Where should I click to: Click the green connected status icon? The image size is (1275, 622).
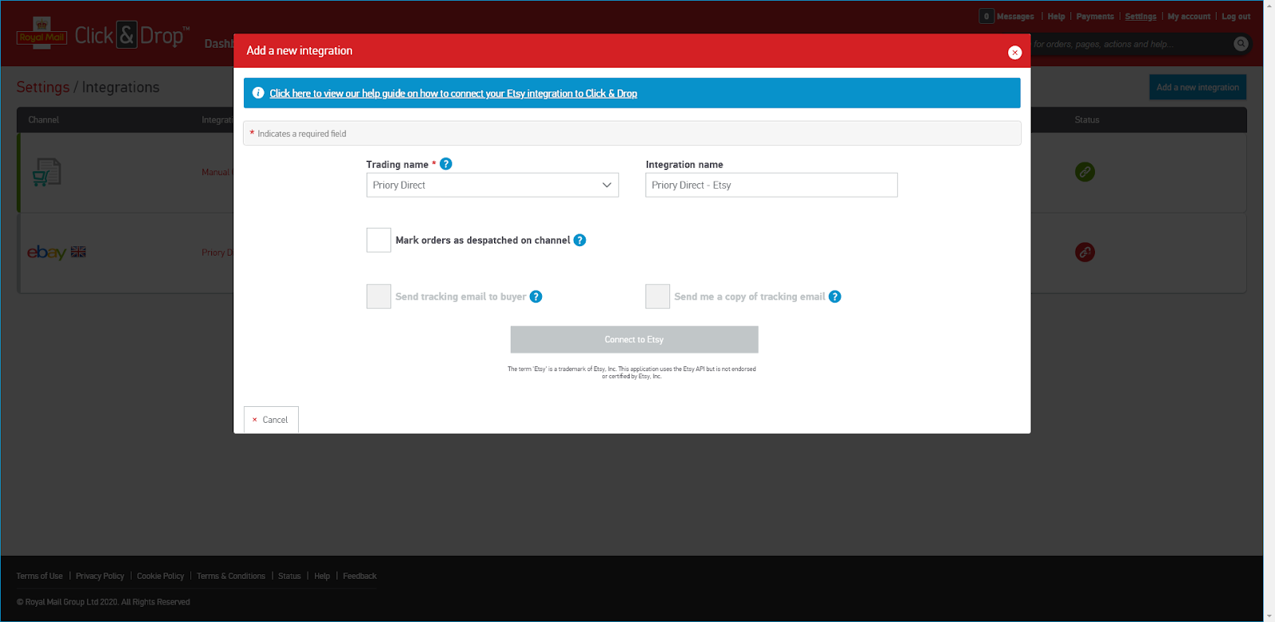1085,172
